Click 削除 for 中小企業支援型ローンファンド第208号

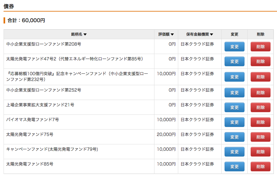261,47
